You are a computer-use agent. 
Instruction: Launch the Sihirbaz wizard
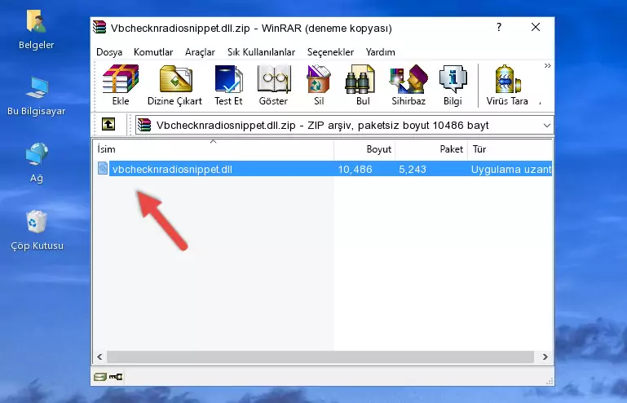[x=408, y=85]
